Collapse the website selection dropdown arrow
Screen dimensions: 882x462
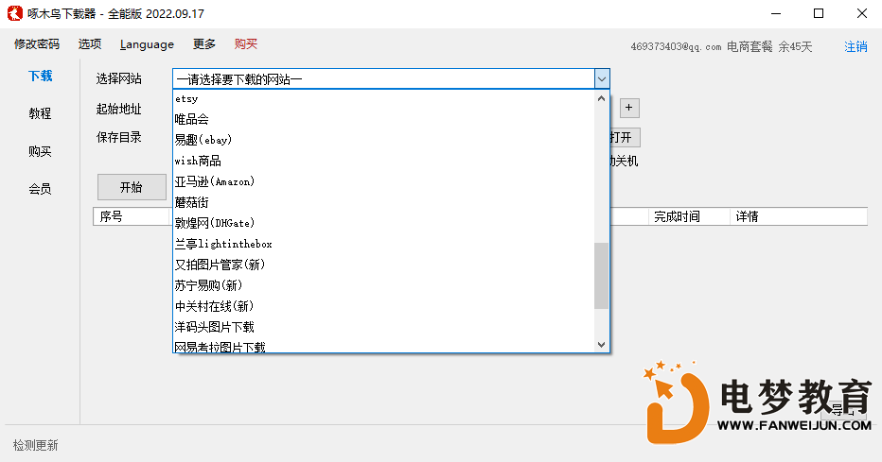(x=602, y=79)
